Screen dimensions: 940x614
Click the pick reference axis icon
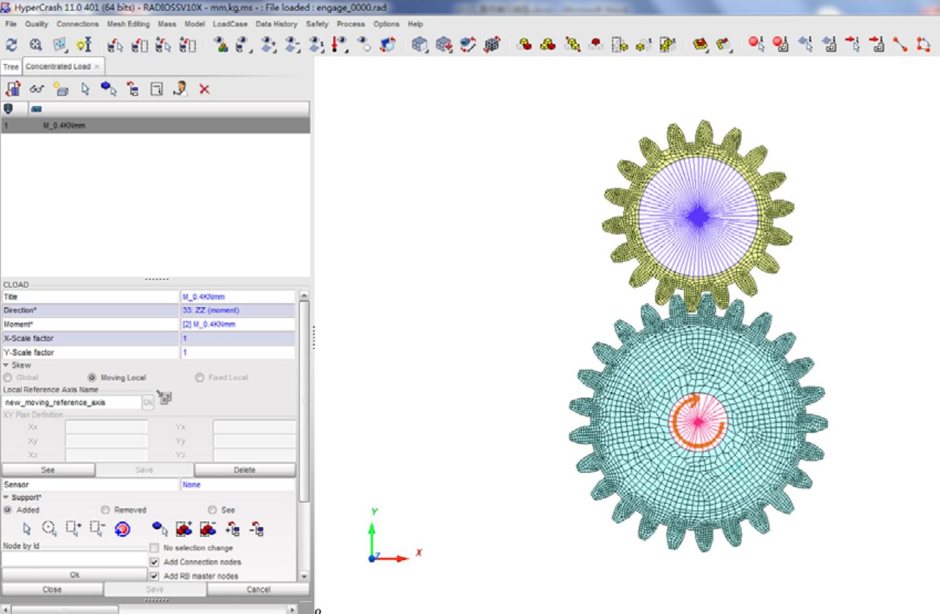(x=164, y=398)
